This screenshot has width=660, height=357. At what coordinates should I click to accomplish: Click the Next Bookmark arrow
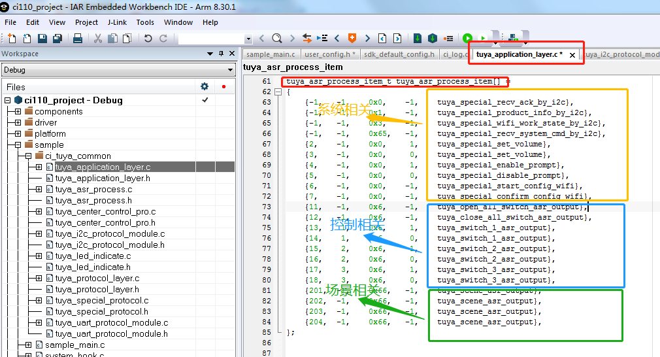click(367, 39)
